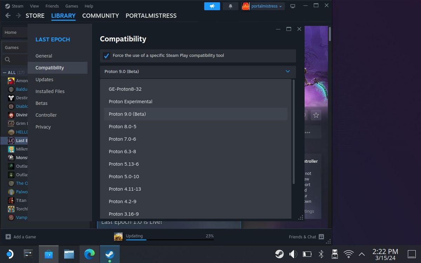Viewport: 421px width, 263px height.
Task: Open the KDE application launcher
Action: pyautogui.click(x=9, y=254)
